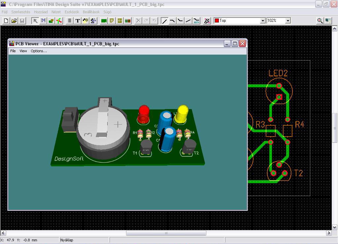The width and height of the screenshot is (338, 244).
Task: Click the DesignSoft text on 3D board
Action: [x=69, y=159]
